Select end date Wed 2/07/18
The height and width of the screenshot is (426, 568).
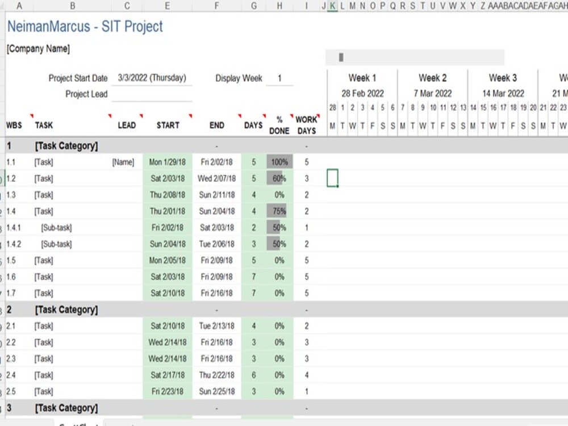[x=216, y=178]
